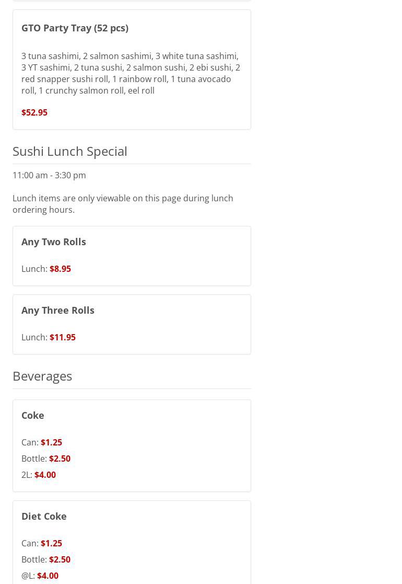Image resolution: width=402 pixels, height=584 pixels.
Task: Open the Any Two Rolls item
Action: tap(54, 242)
